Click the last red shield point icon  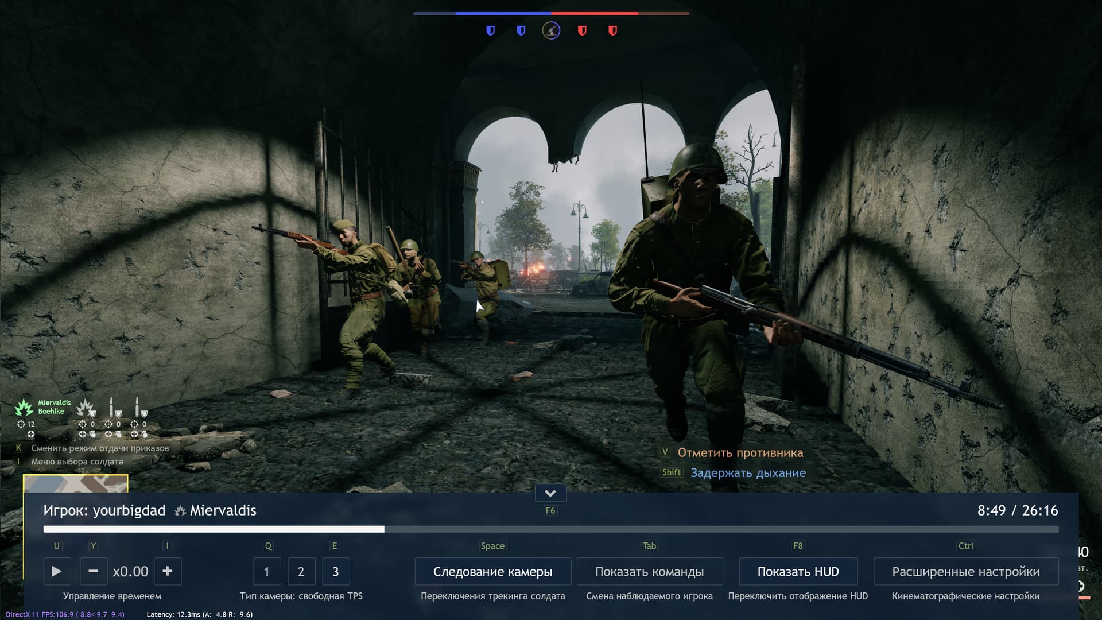pos(612,30)
